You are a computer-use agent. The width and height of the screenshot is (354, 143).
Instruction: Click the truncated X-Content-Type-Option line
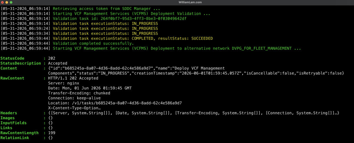[74, 108]
